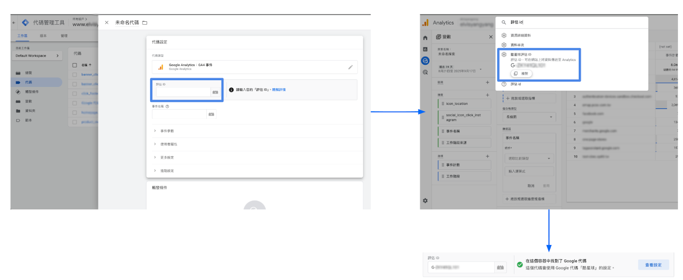Tick the checkbox for homepage tag row
Viewport: 683px width, 280px height.
point(75,113)
